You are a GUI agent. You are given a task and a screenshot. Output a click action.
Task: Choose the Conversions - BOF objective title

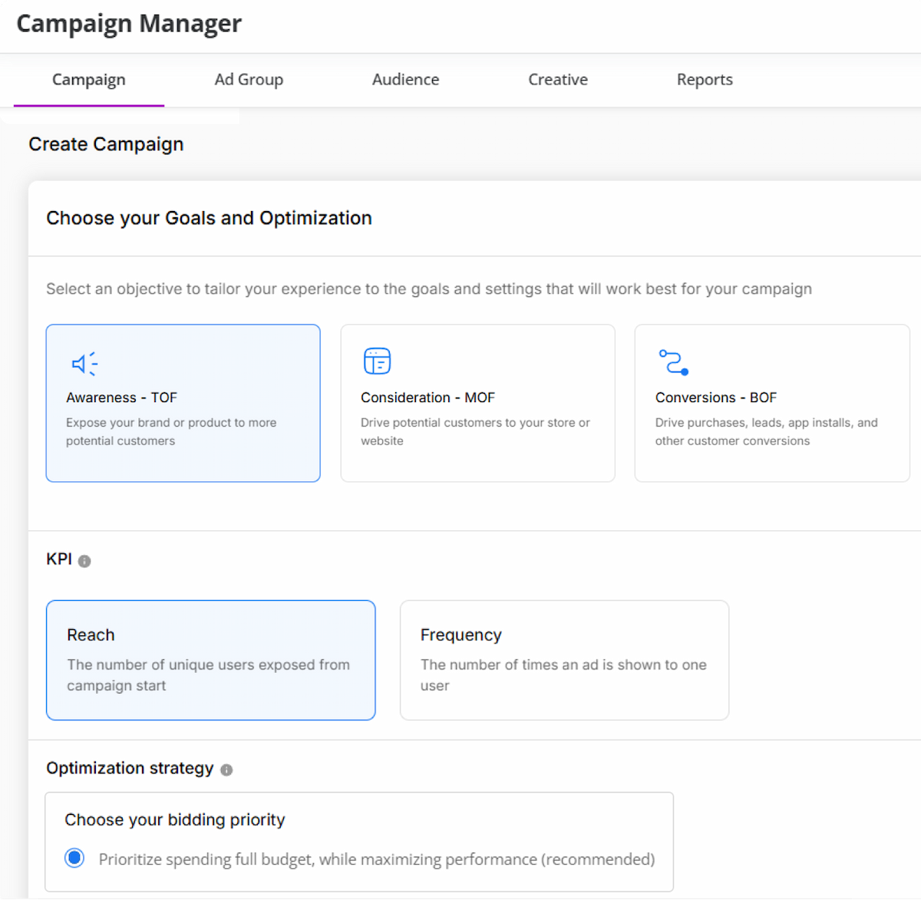point(715,398)
